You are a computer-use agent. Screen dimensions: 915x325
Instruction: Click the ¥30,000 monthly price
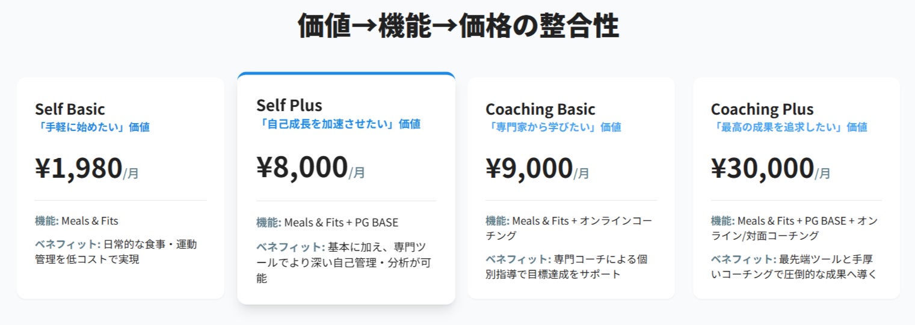click(x=770, y=168)
